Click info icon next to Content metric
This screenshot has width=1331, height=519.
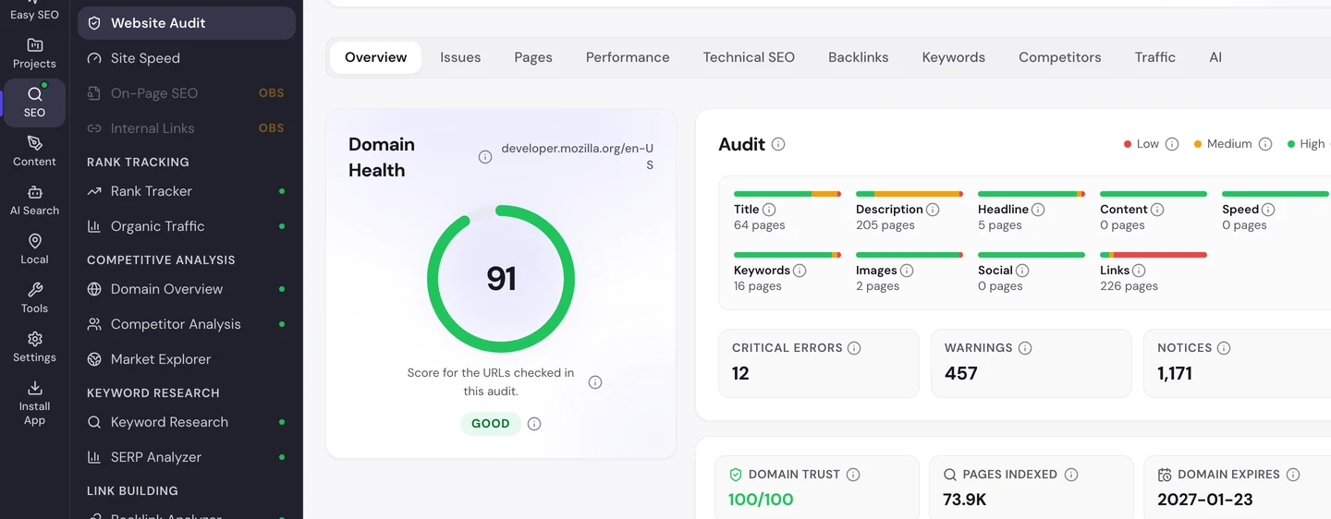click(1157, 210)
